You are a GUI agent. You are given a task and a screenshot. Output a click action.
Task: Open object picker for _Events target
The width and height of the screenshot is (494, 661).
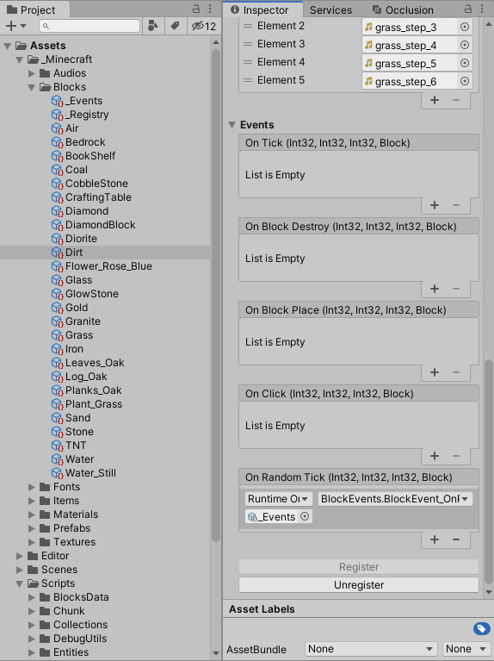[x=305, y=516]
